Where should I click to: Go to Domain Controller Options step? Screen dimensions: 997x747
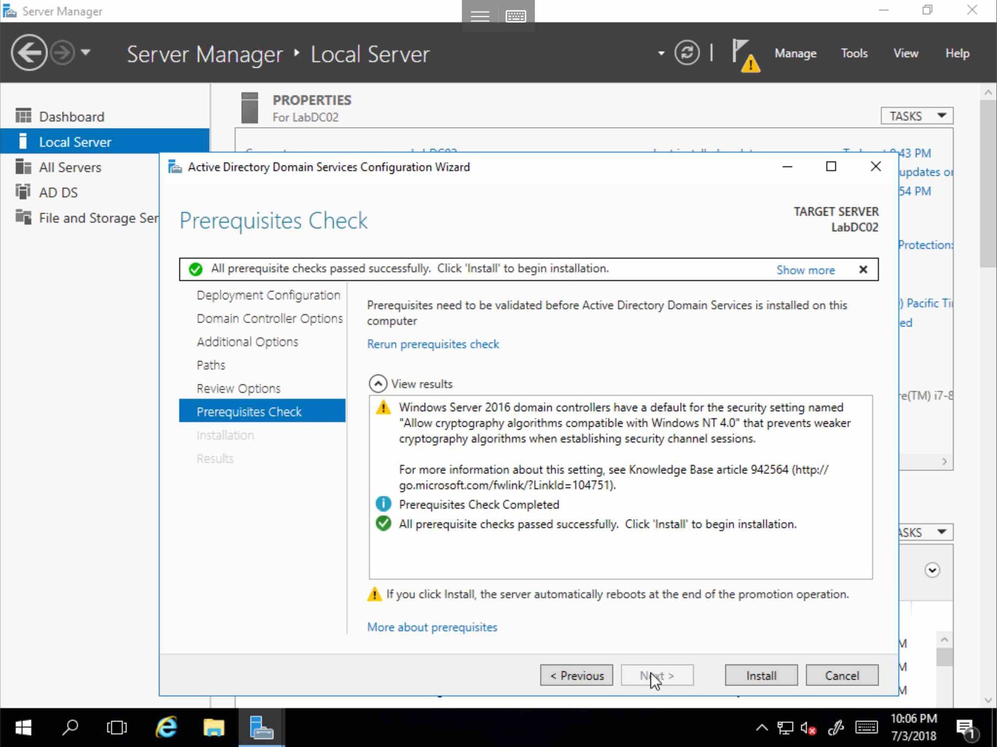(270, 318)
